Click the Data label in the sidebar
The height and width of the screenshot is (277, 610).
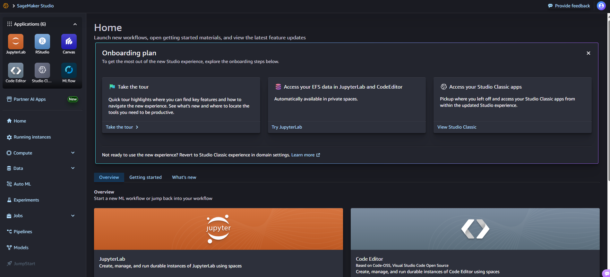(18, 168)
